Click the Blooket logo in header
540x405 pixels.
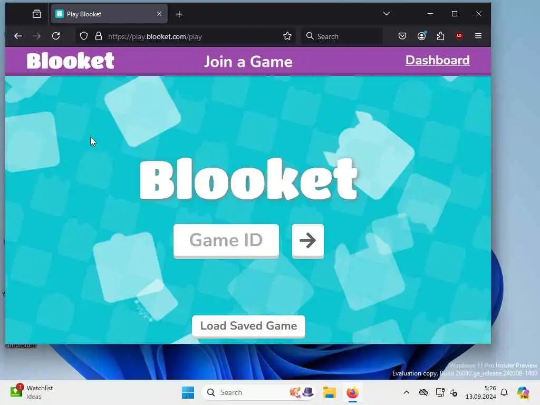click(x=70, y=61)
